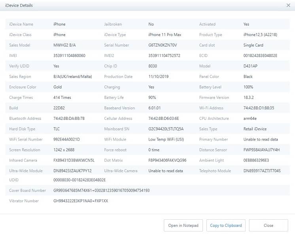
Task: Click the Bluetooth Address label
Action: 25,118
